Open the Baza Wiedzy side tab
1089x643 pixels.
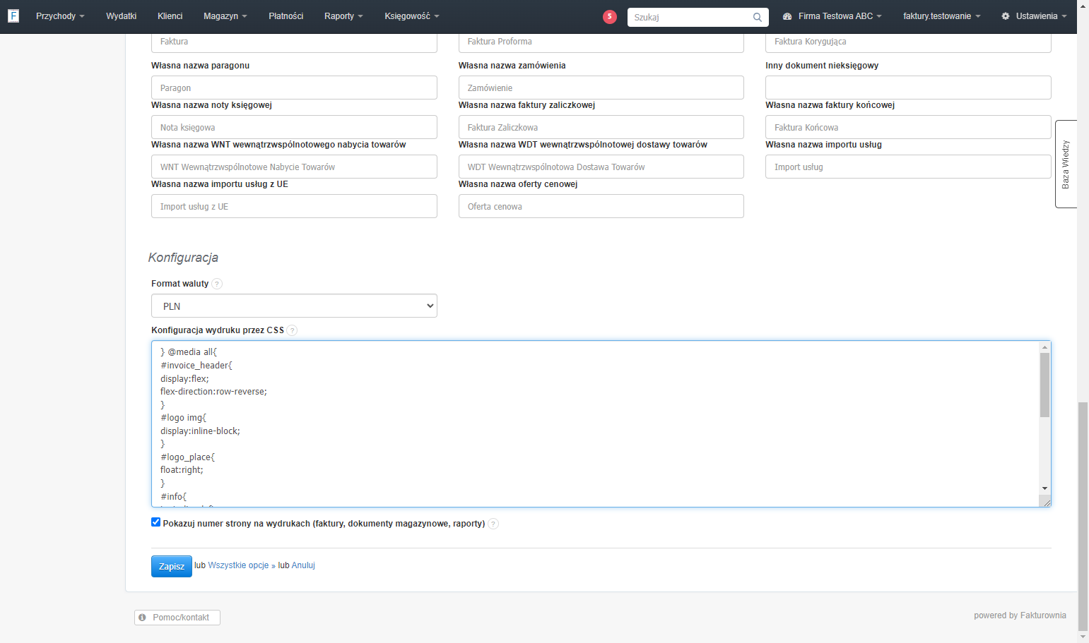[1066, 164]
